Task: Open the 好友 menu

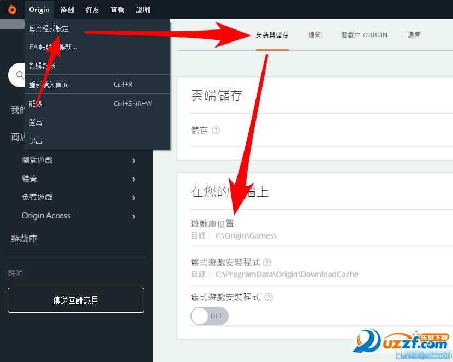Action: click(92, 10)
